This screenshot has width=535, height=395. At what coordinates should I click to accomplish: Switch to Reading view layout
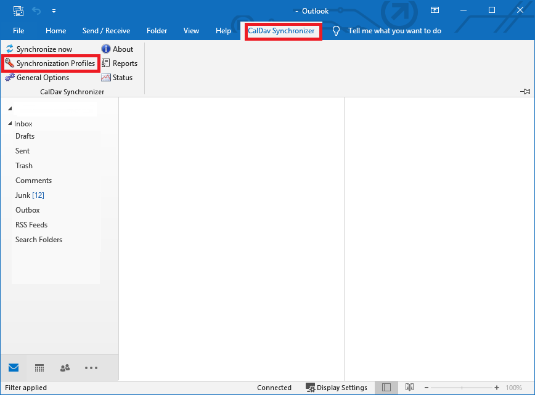tap(409, 388)
